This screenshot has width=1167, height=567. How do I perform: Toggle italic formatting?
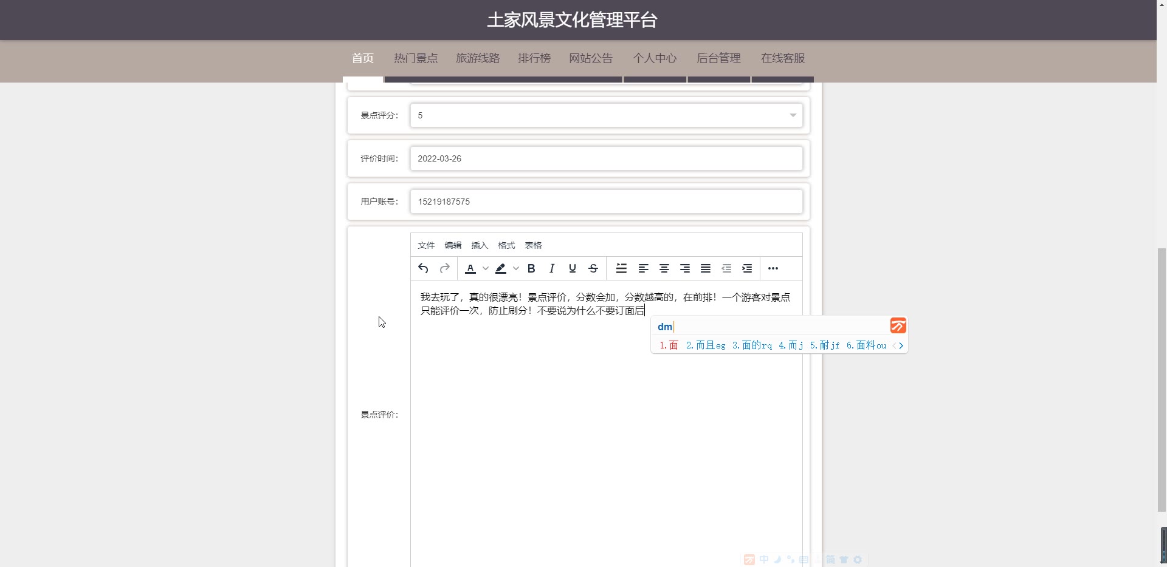click(552, 268)
